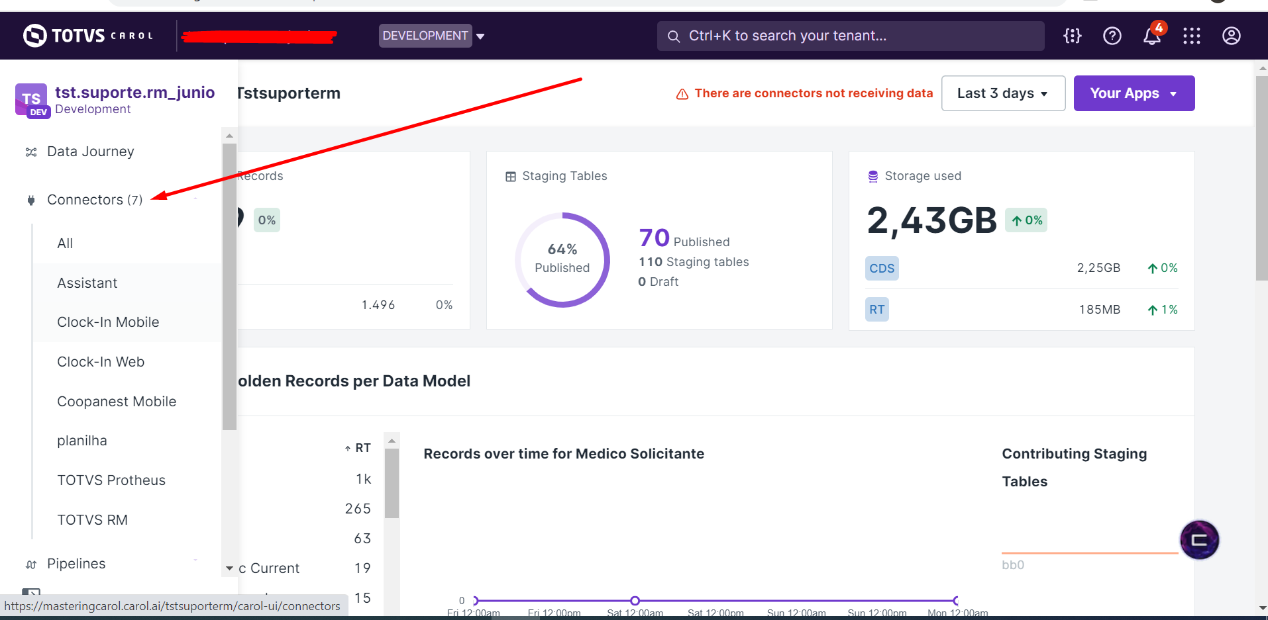
Task: Open the API code braces icon
Action: pyautogui.click(x=1072, y=36)
